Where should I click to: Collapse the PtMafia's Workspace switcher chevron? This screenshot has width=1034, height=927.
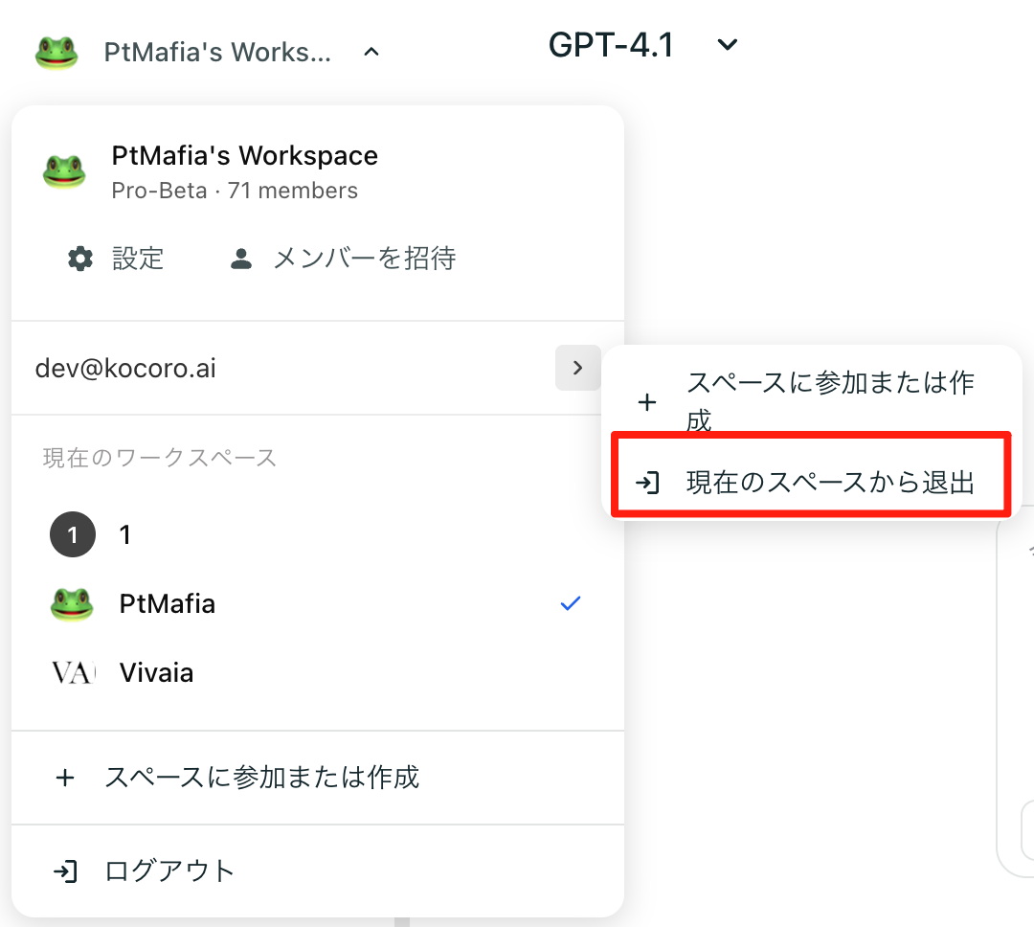(371, 53)
